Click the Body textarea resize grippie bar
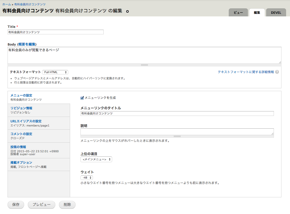The width and height of the screenshot is (290, 214). pos(144,65)
